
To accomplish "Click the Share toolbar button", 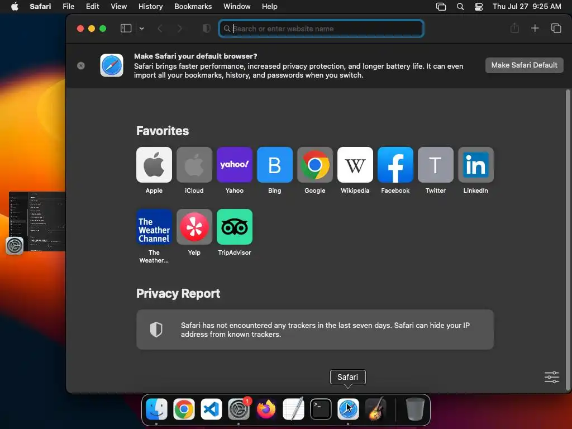I will pos(514,28).
